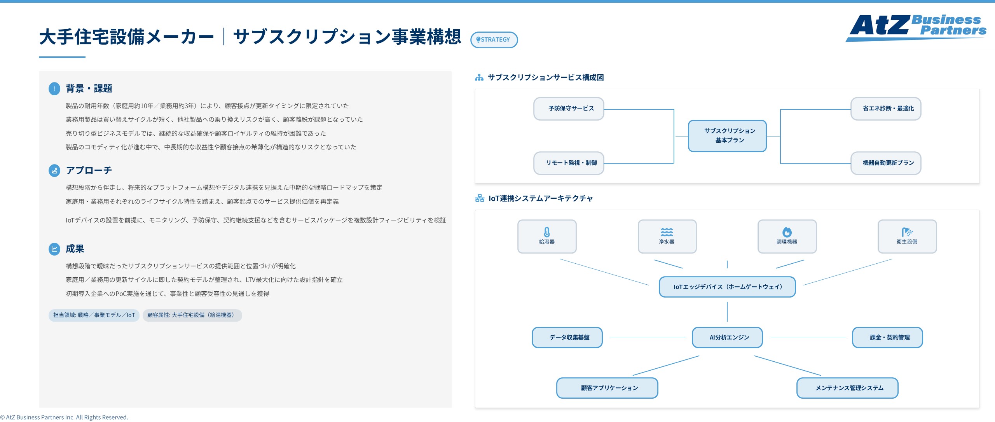The height and width of the screenshot is (422, 995).
Task: Click the shower icon on 衛生設備 card
Action: (x=907, y=231)
